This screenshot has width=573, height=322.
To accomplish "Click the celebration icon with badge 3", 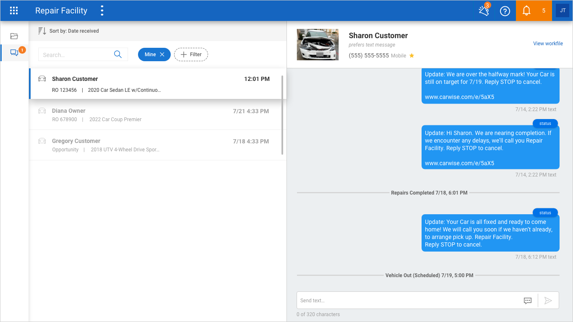I will coord(484,11).
